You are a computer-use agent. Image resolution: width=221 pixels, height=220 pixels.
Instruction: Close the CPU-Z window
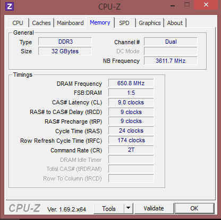click(206, 5)
